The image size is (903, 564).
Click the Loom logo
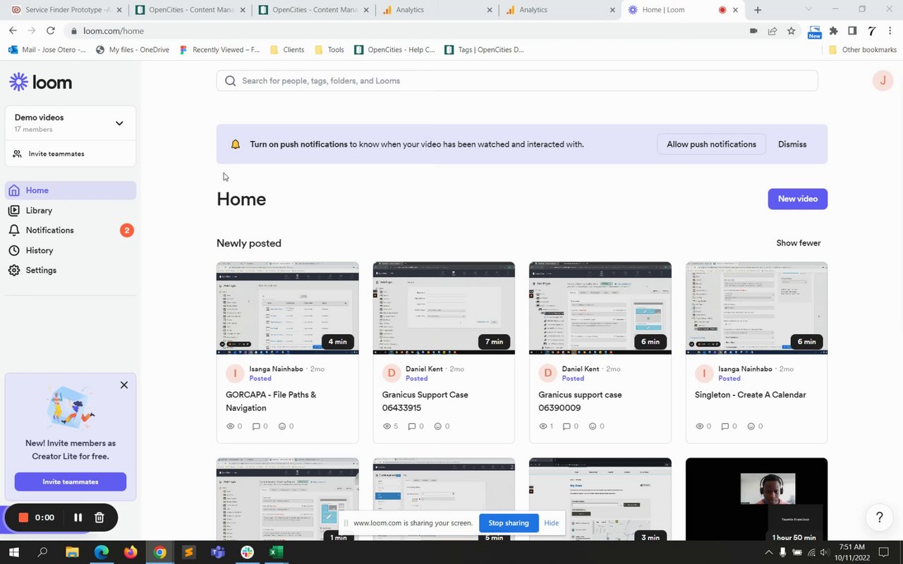click(40, 82)
